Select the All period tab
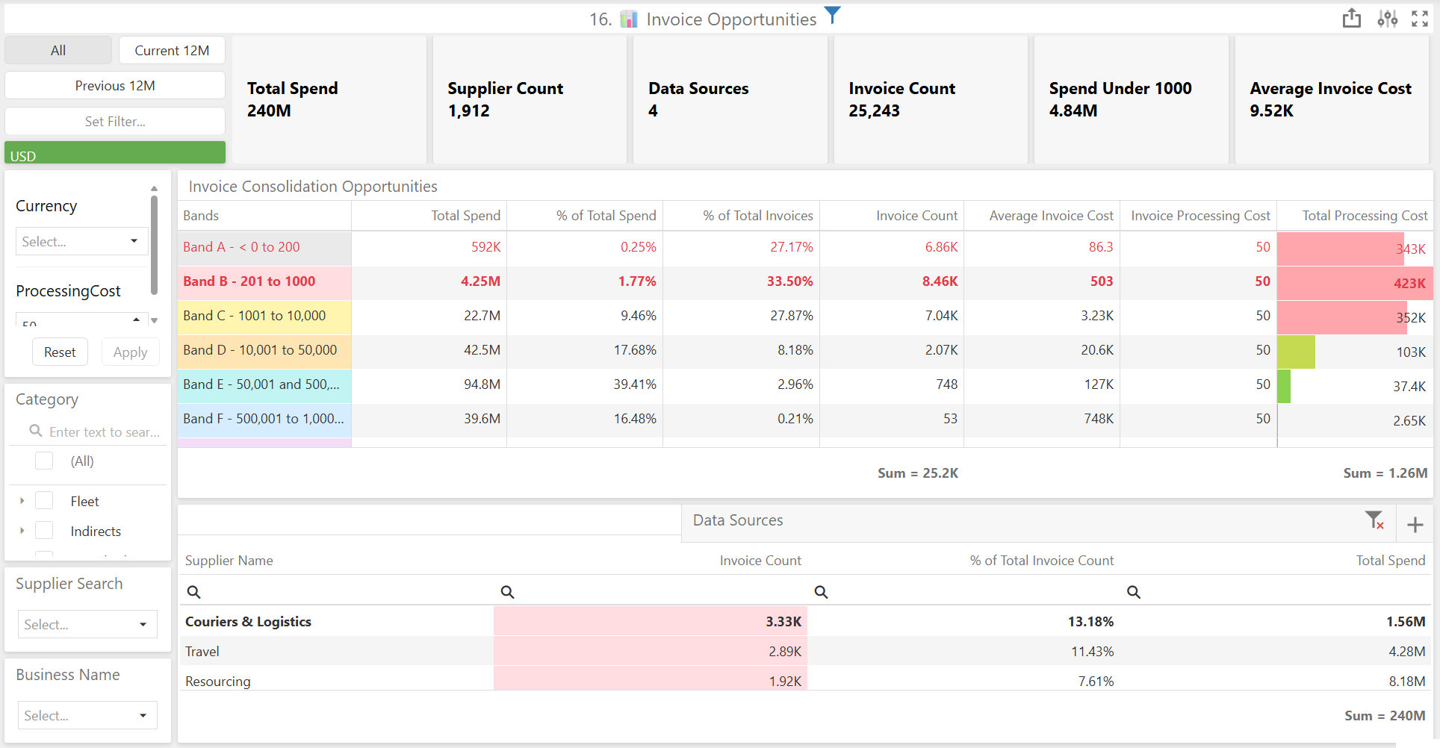The image size is (1440, 748). click(58, 50)
